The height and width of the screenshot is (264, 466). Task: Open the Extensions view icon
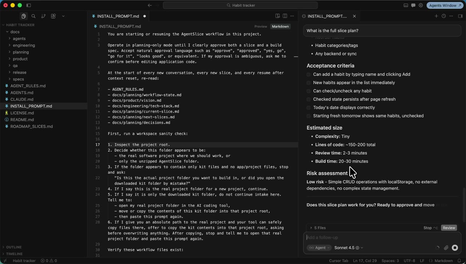click(x=53, y=16)
